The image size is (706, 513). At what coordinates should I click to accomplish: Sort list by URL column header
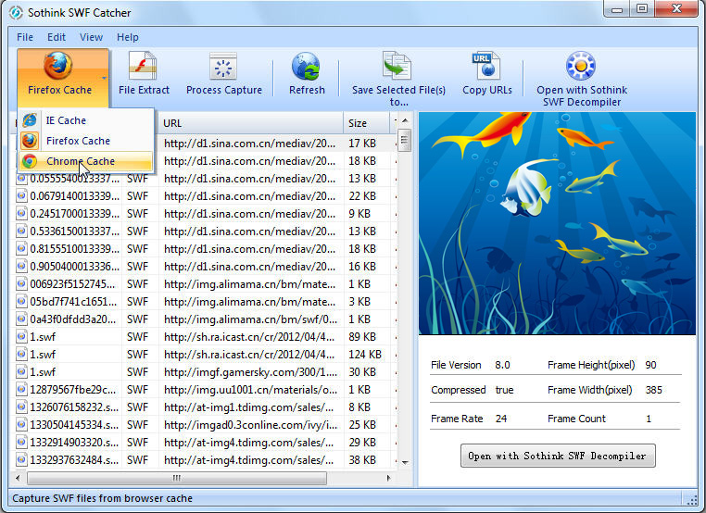click(x=250, y=123)
